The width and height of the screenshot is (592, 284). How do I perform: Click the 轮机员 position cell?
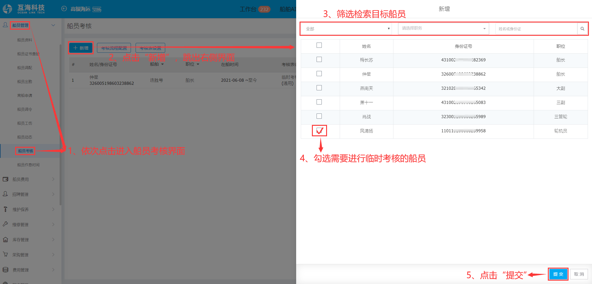point(561,131)
